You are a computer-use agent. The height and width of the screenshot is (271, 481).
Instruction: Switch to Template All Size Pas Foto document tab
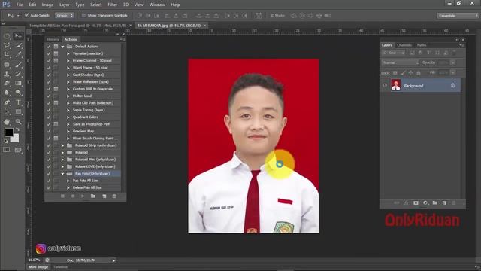pos(78,26)
